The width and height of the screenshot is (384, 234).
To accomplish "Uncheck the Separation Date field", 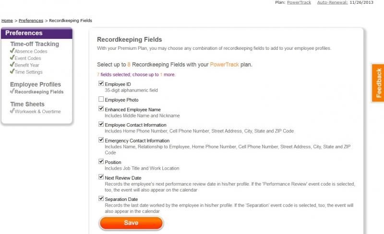I will (101, 198).
